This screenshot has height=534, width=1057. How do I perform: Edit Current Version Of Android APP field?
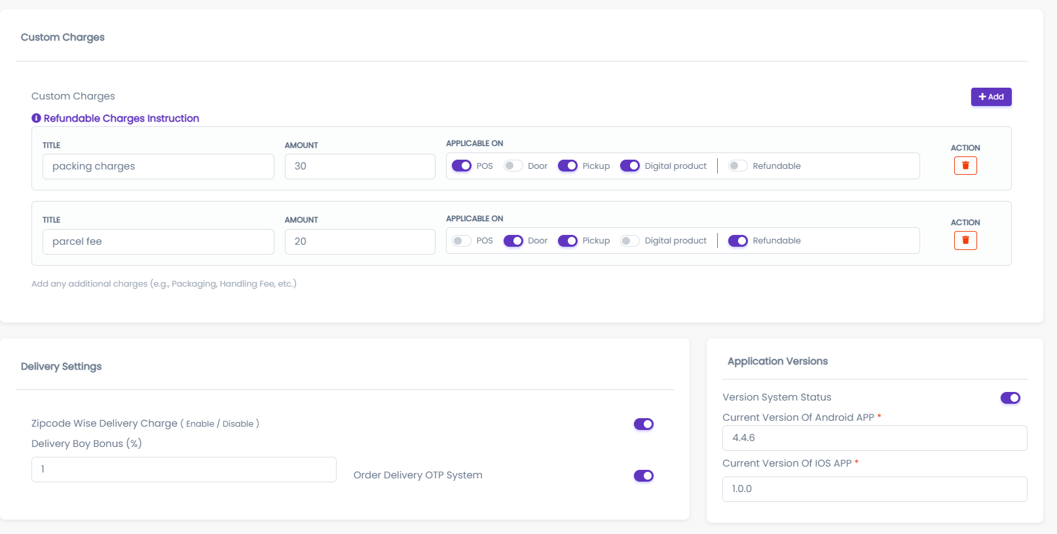(x=875, y=438)
